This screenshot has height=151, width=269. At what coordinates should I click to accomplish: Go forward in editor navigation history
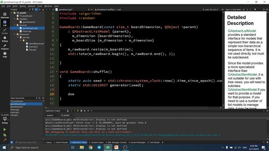point(50,10)
